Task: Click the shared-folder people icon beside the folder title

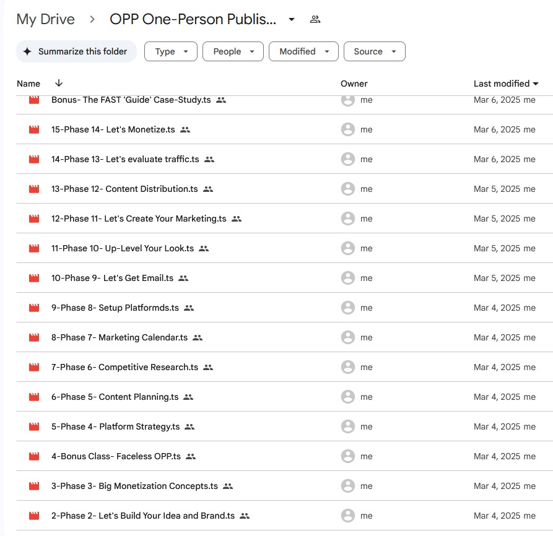Action: (x=315, y=19)
